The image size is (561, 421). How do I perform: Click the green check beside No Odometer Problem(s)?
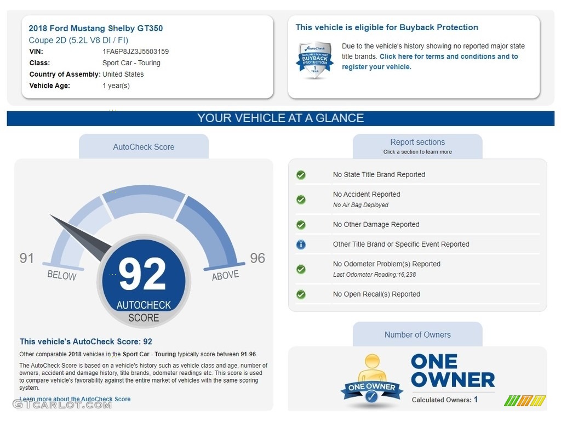[301, 269]
